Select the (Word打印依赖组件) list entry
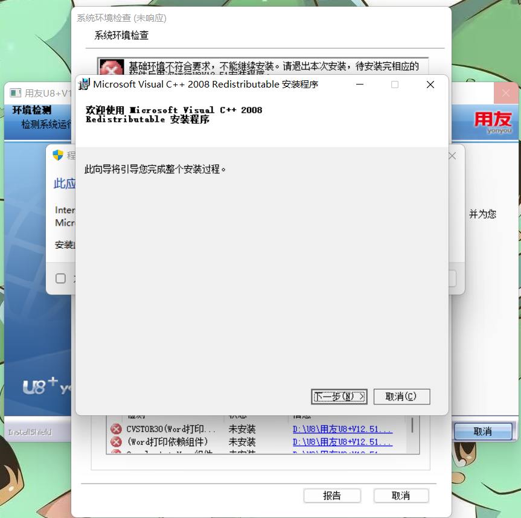The image size is (521, 518). pyautogui.click(x=168, y=442)
